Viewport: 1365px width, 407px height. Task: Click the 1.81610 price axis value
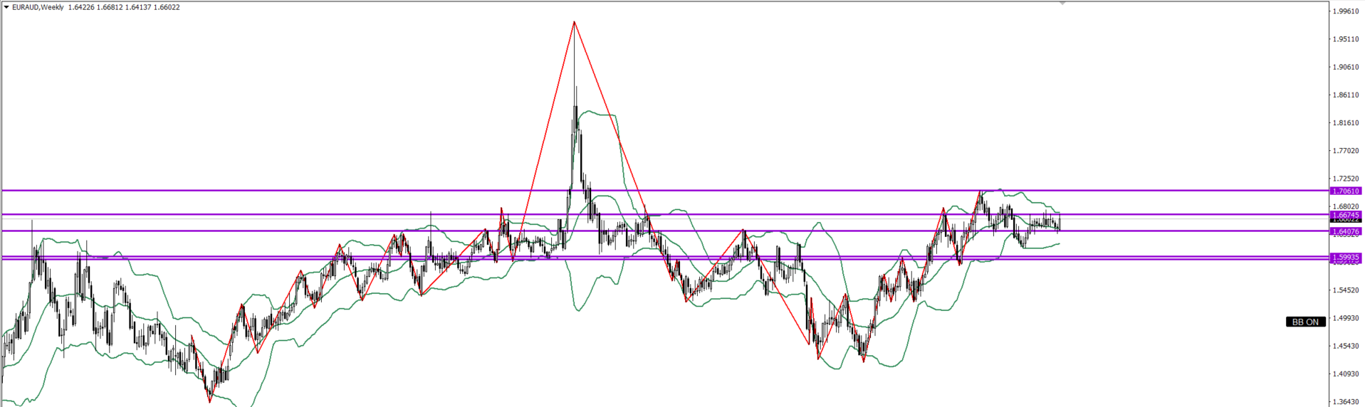(1346, 123)
